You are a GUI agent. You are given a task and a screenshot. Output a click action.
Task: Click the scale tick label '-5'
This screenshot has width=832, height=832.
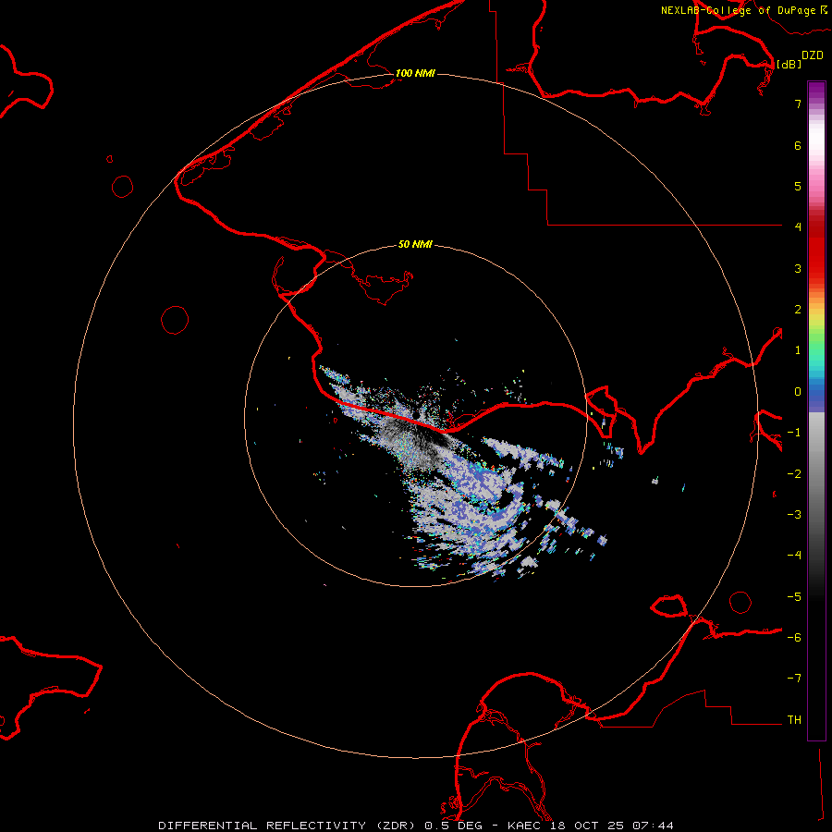point(794,596)
